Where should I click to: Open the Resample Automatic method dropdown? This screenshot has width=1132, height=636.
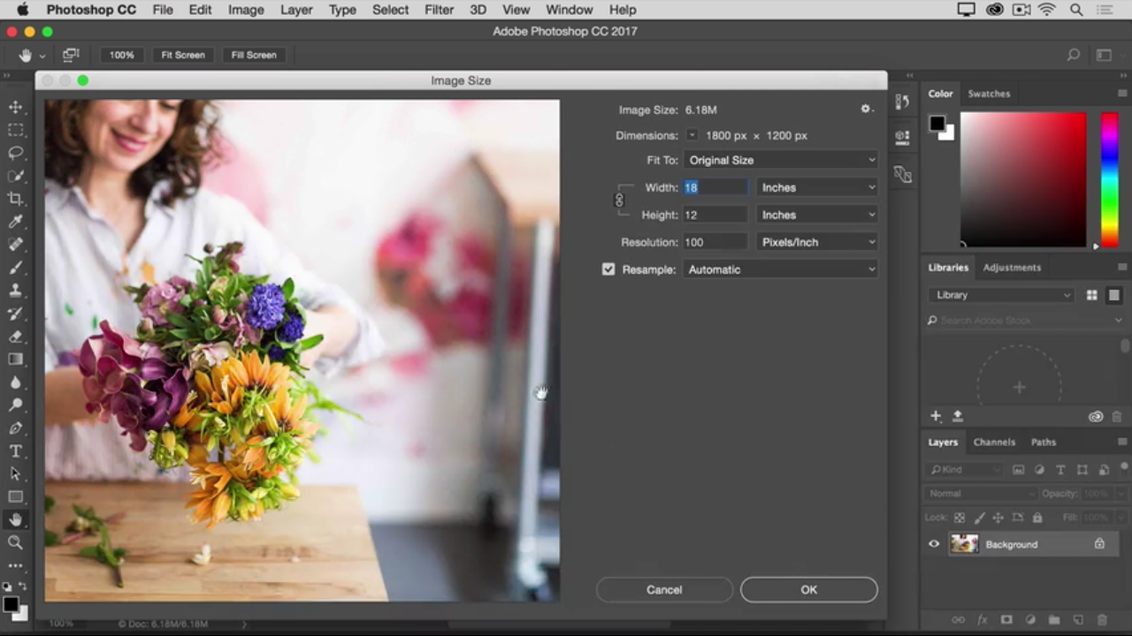[x=781, y=269]
